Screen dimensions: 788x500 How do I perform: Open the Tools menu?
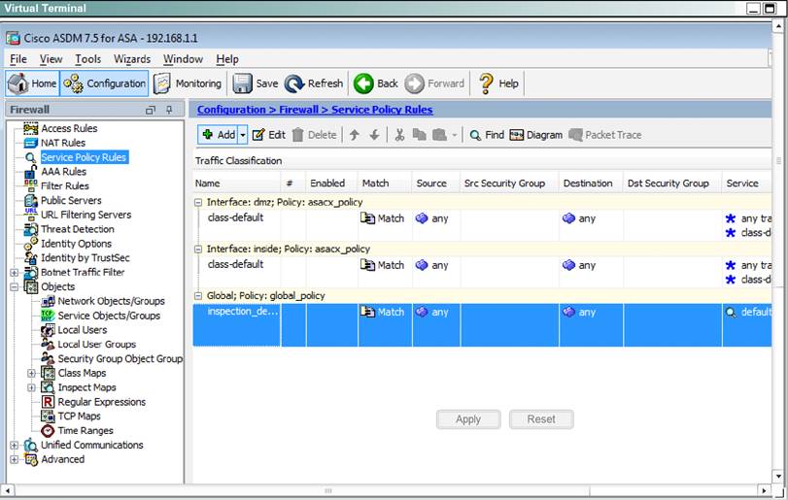click(87, 59)
